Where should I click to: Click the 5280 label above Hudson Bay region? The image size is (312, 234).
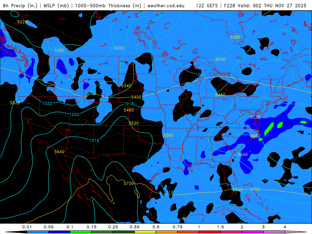235,37
